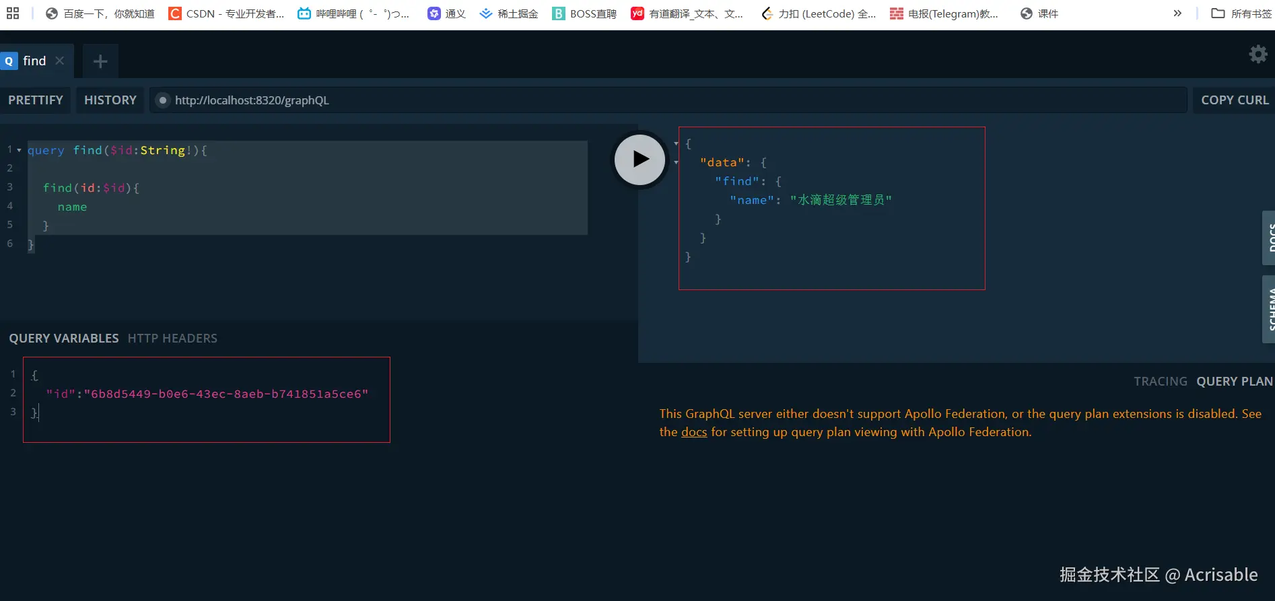Open the 电报(Telegram) bookmark
Viewport: 1275px width, 601px height.
click(944, 13)
